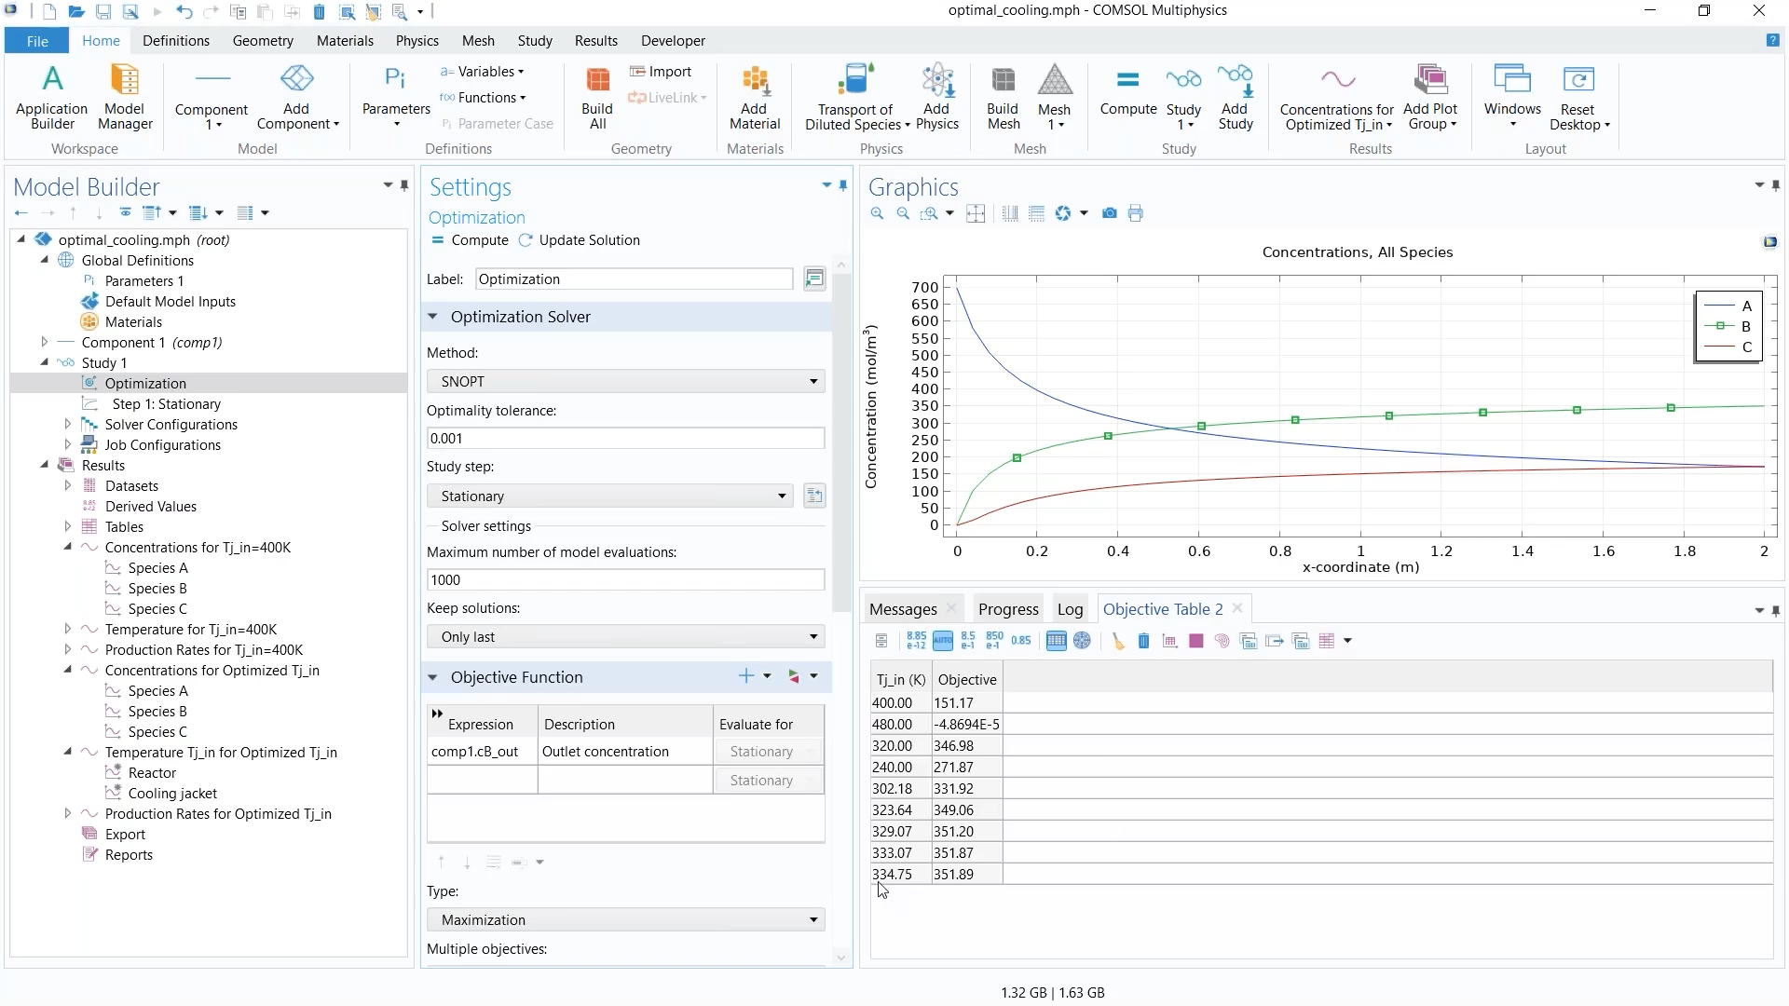Click the Settings panel vertical scrollbar
This screenshot has height=1006, width=1789.
click(841, 442)
